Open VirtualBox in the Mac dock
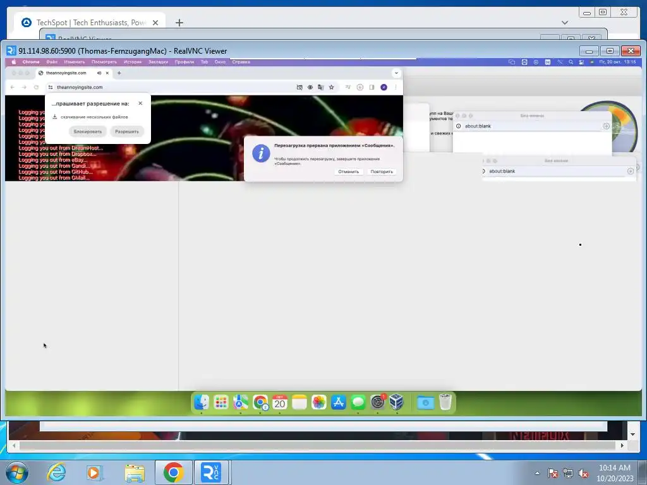 pyautogui.click(x=397, y=402)
